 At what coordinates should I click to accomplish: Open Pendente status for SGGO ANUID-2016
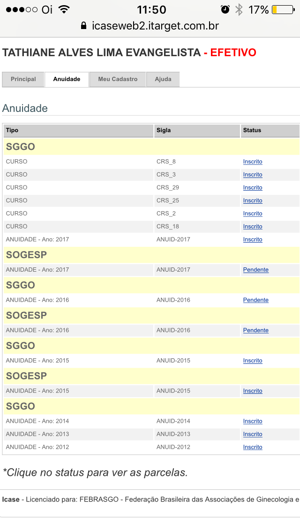(x=256, y=300)
